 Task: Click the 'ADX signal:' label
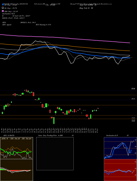click(x=7, y=25)
